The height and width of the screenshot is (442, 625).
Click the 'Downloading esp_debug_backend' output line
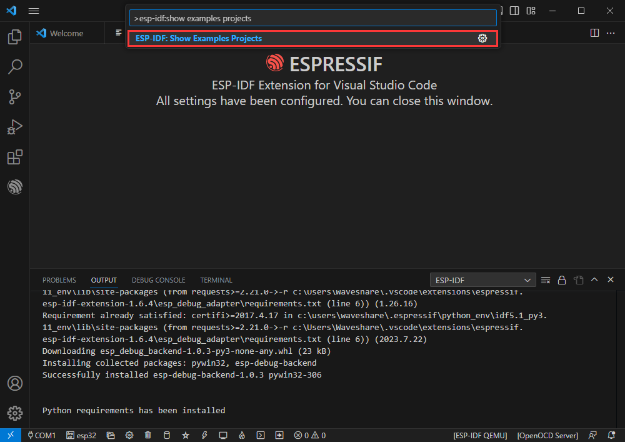click(186, 351)
